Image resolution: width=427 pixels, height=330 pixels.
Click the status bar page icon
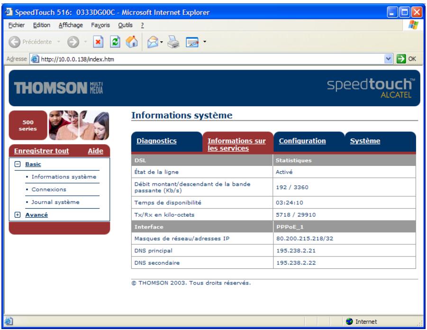[x=9, y=321]
